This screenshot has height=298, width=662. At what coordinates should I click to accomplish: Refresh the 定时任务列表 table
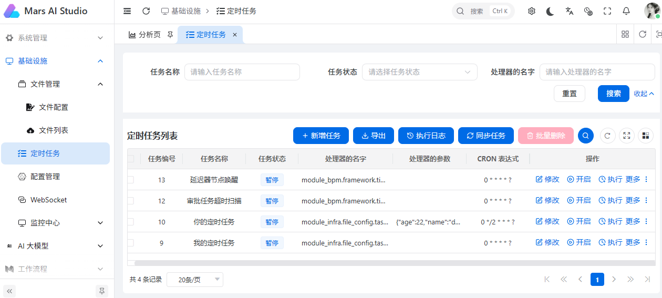pos(608,136)
